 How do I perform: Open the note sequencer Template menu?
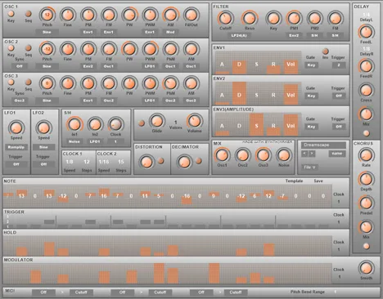coord(294,181)
